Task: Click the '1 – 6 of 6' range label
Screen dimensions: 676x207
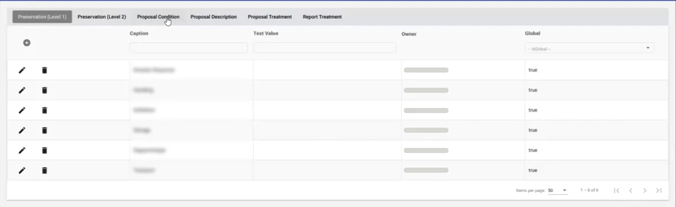Action: (x=589, y=191)
